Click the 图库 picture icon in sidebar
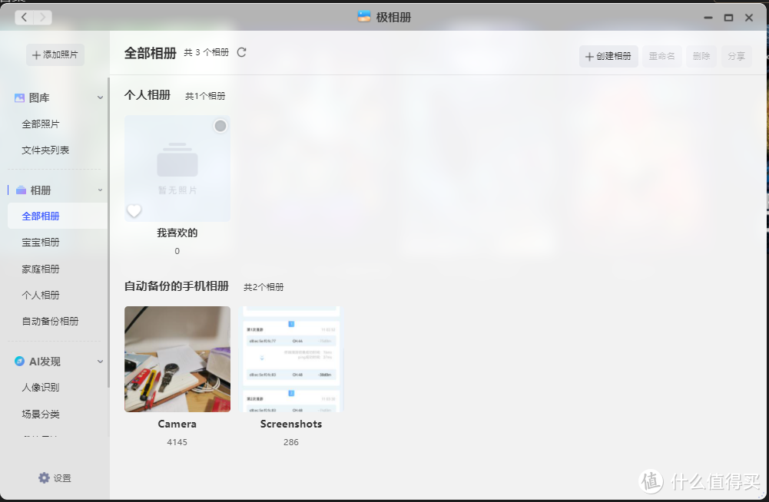Image resolution: width=769 pixels, height=502 pixels. click(x=19, y=98)
